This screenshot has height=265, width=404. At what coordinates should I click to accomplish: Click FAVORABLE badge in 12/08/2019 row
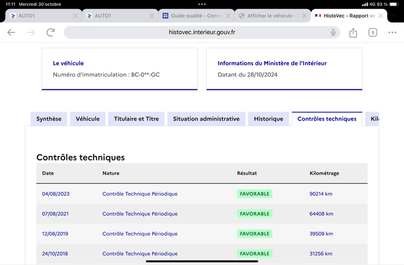(255, 234)
